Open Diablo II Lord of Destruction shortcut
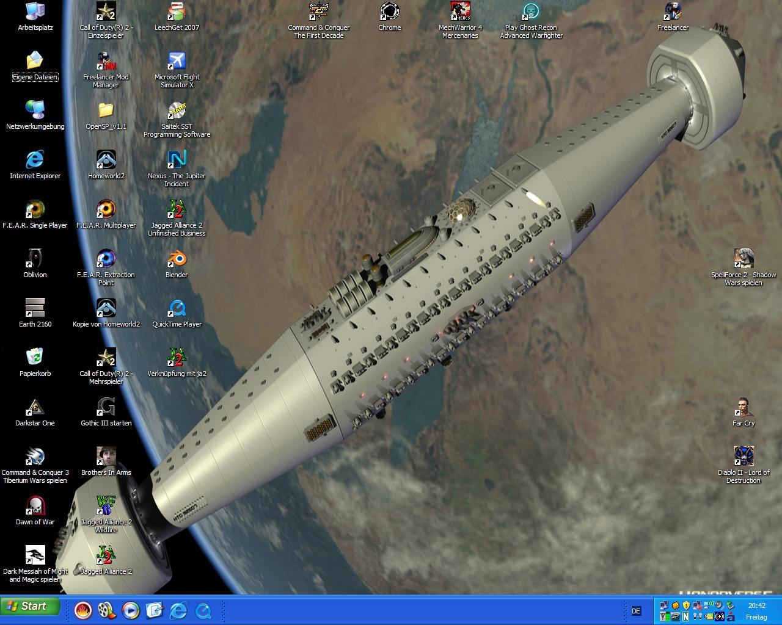782x625 pixels. coord(743,457)
